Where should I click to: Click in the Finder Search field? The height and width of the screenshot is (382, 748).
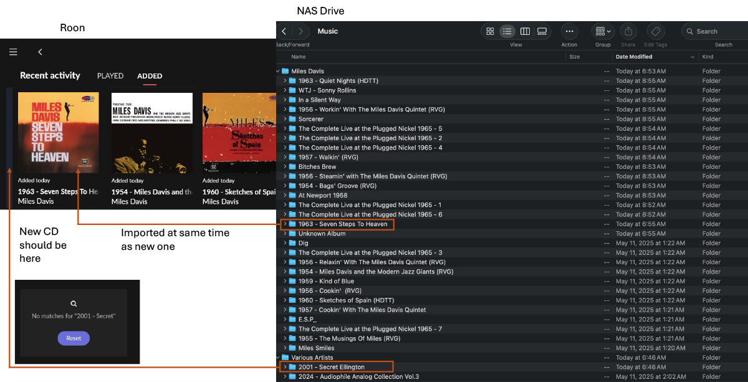point(717,31)
